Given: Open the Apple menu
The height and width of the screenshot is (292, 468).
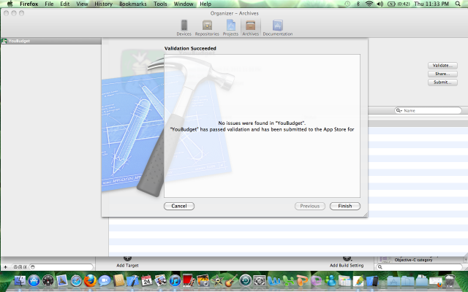Looking at the screenshot, I should (x=10, y=4).
